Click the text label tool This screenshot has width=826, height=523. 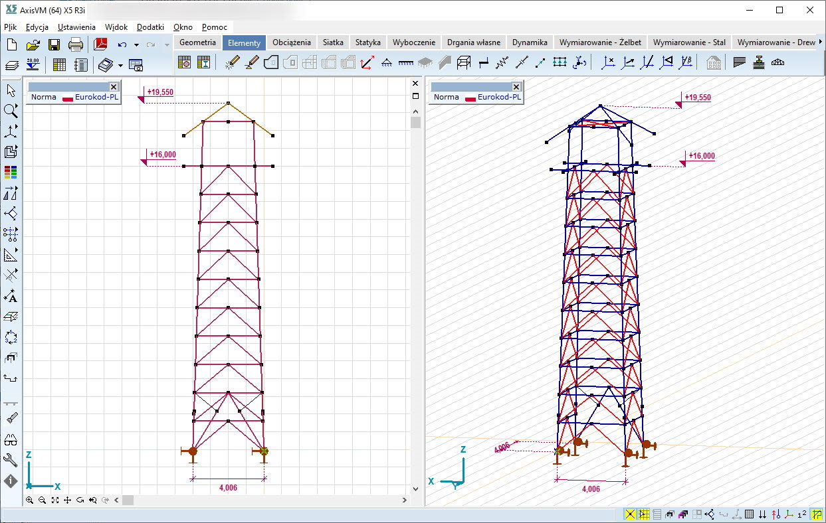(x=11, y=296)
